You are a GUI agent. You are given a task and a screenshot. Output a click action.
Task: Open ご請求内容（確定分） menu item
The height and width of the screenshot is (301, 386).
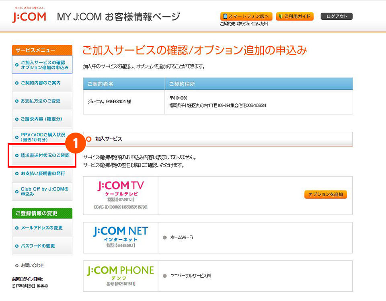point(42,119)
